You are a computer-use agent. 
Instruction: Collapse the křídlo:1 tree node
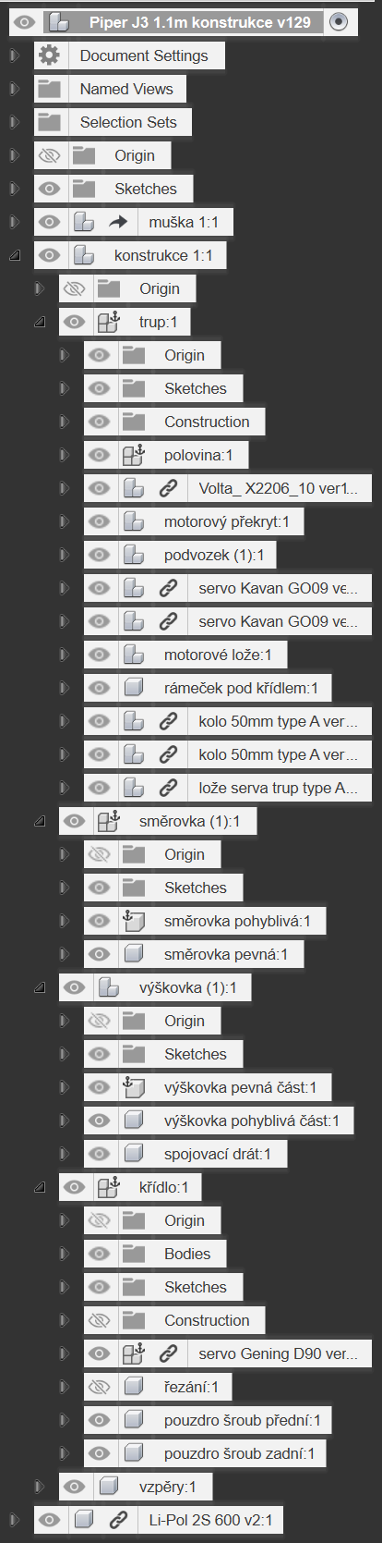40,1187
